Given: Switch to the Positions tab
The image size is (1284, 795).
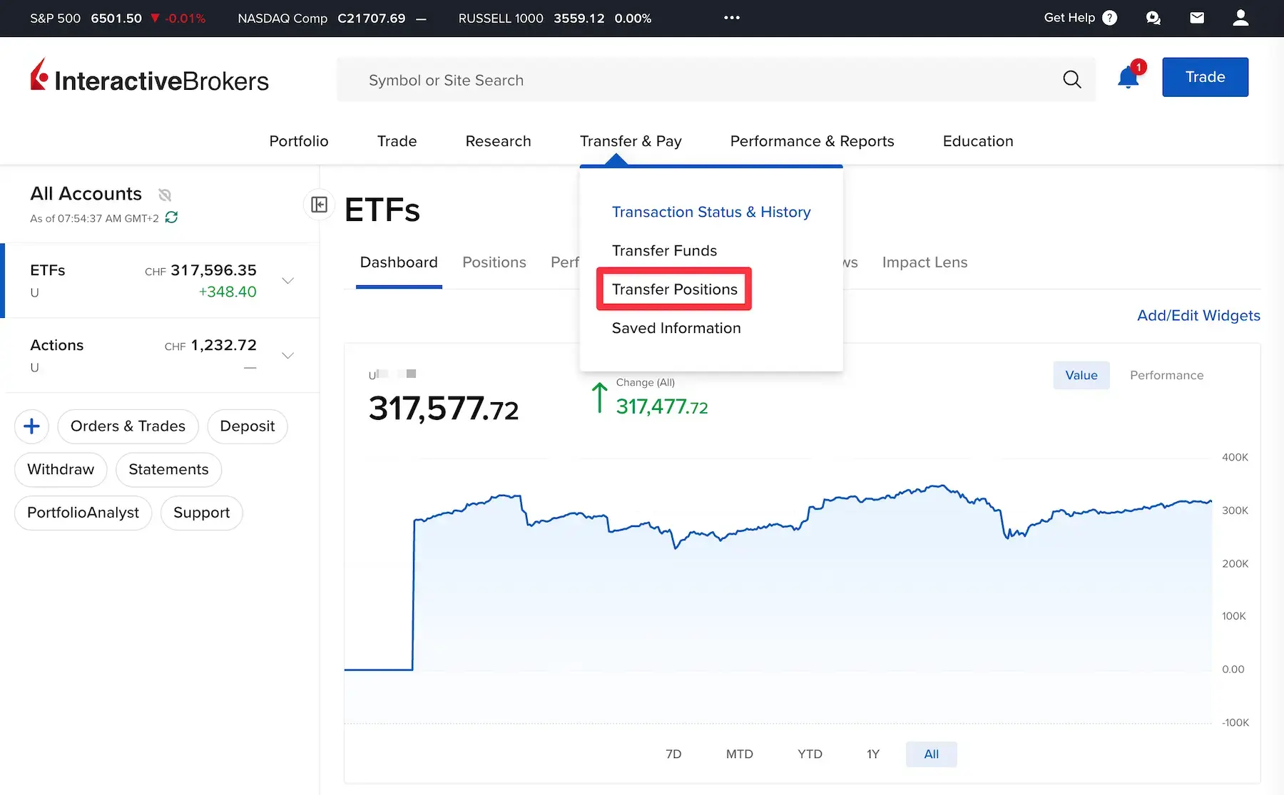Looking at the screenshot, I should coord(494,262).
